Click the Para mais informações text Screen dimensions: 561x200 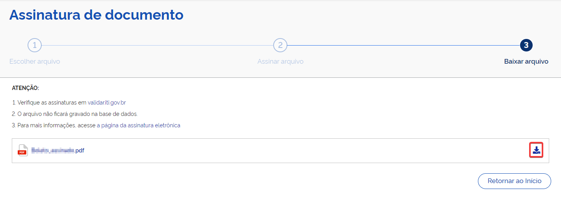tap(56, 125)
